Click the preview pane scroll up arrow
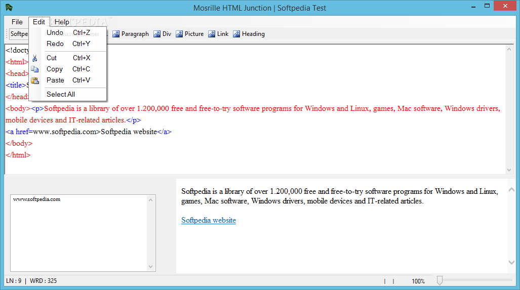This screenshot has height=290, width=520. pos(512,190)
